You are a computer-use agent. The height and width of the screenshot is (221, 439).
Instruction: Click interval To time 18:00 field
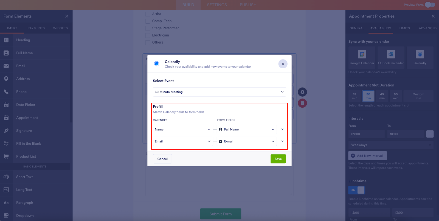406,134
